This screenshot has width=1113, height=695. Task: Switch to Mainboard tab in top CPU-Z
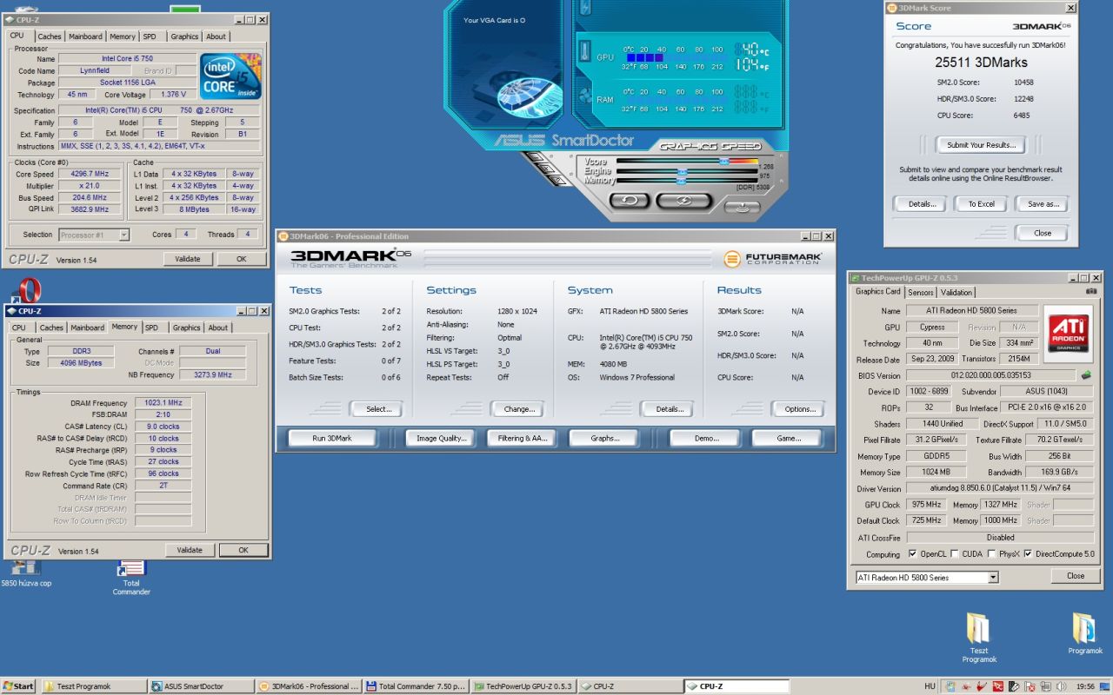pyautogui.click(x=85, y=36)
